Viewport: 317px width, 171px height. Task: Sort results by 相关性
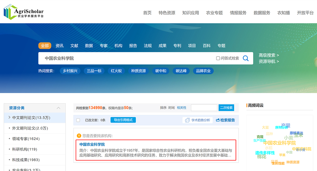(182, 108)
